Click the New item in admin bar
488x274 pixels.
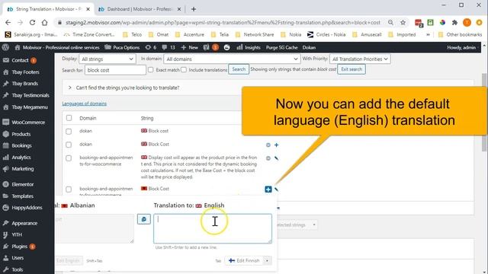point(189,47)
